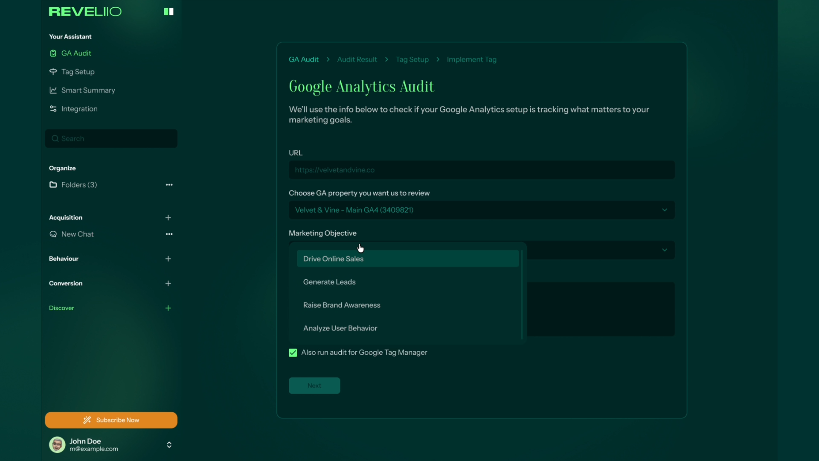Add new item to Acquisition section
819x461 pixels.
pos(168,218)
